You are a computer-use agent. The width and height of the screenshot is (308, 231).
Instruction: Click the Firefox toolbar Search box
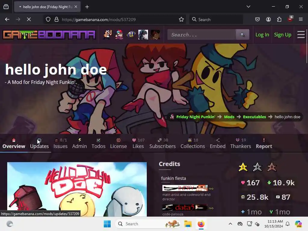[216, 20]
